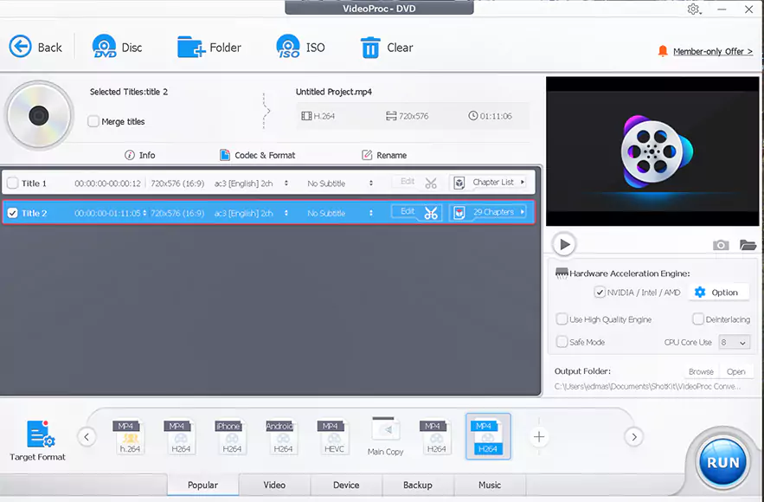Open hardware acceleration Option settings

(x=717, y=293)
